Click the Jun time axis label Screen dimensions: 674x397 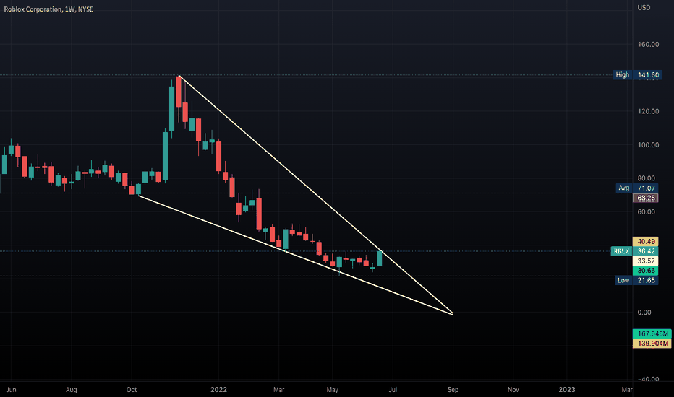click(x=11, y=390)
